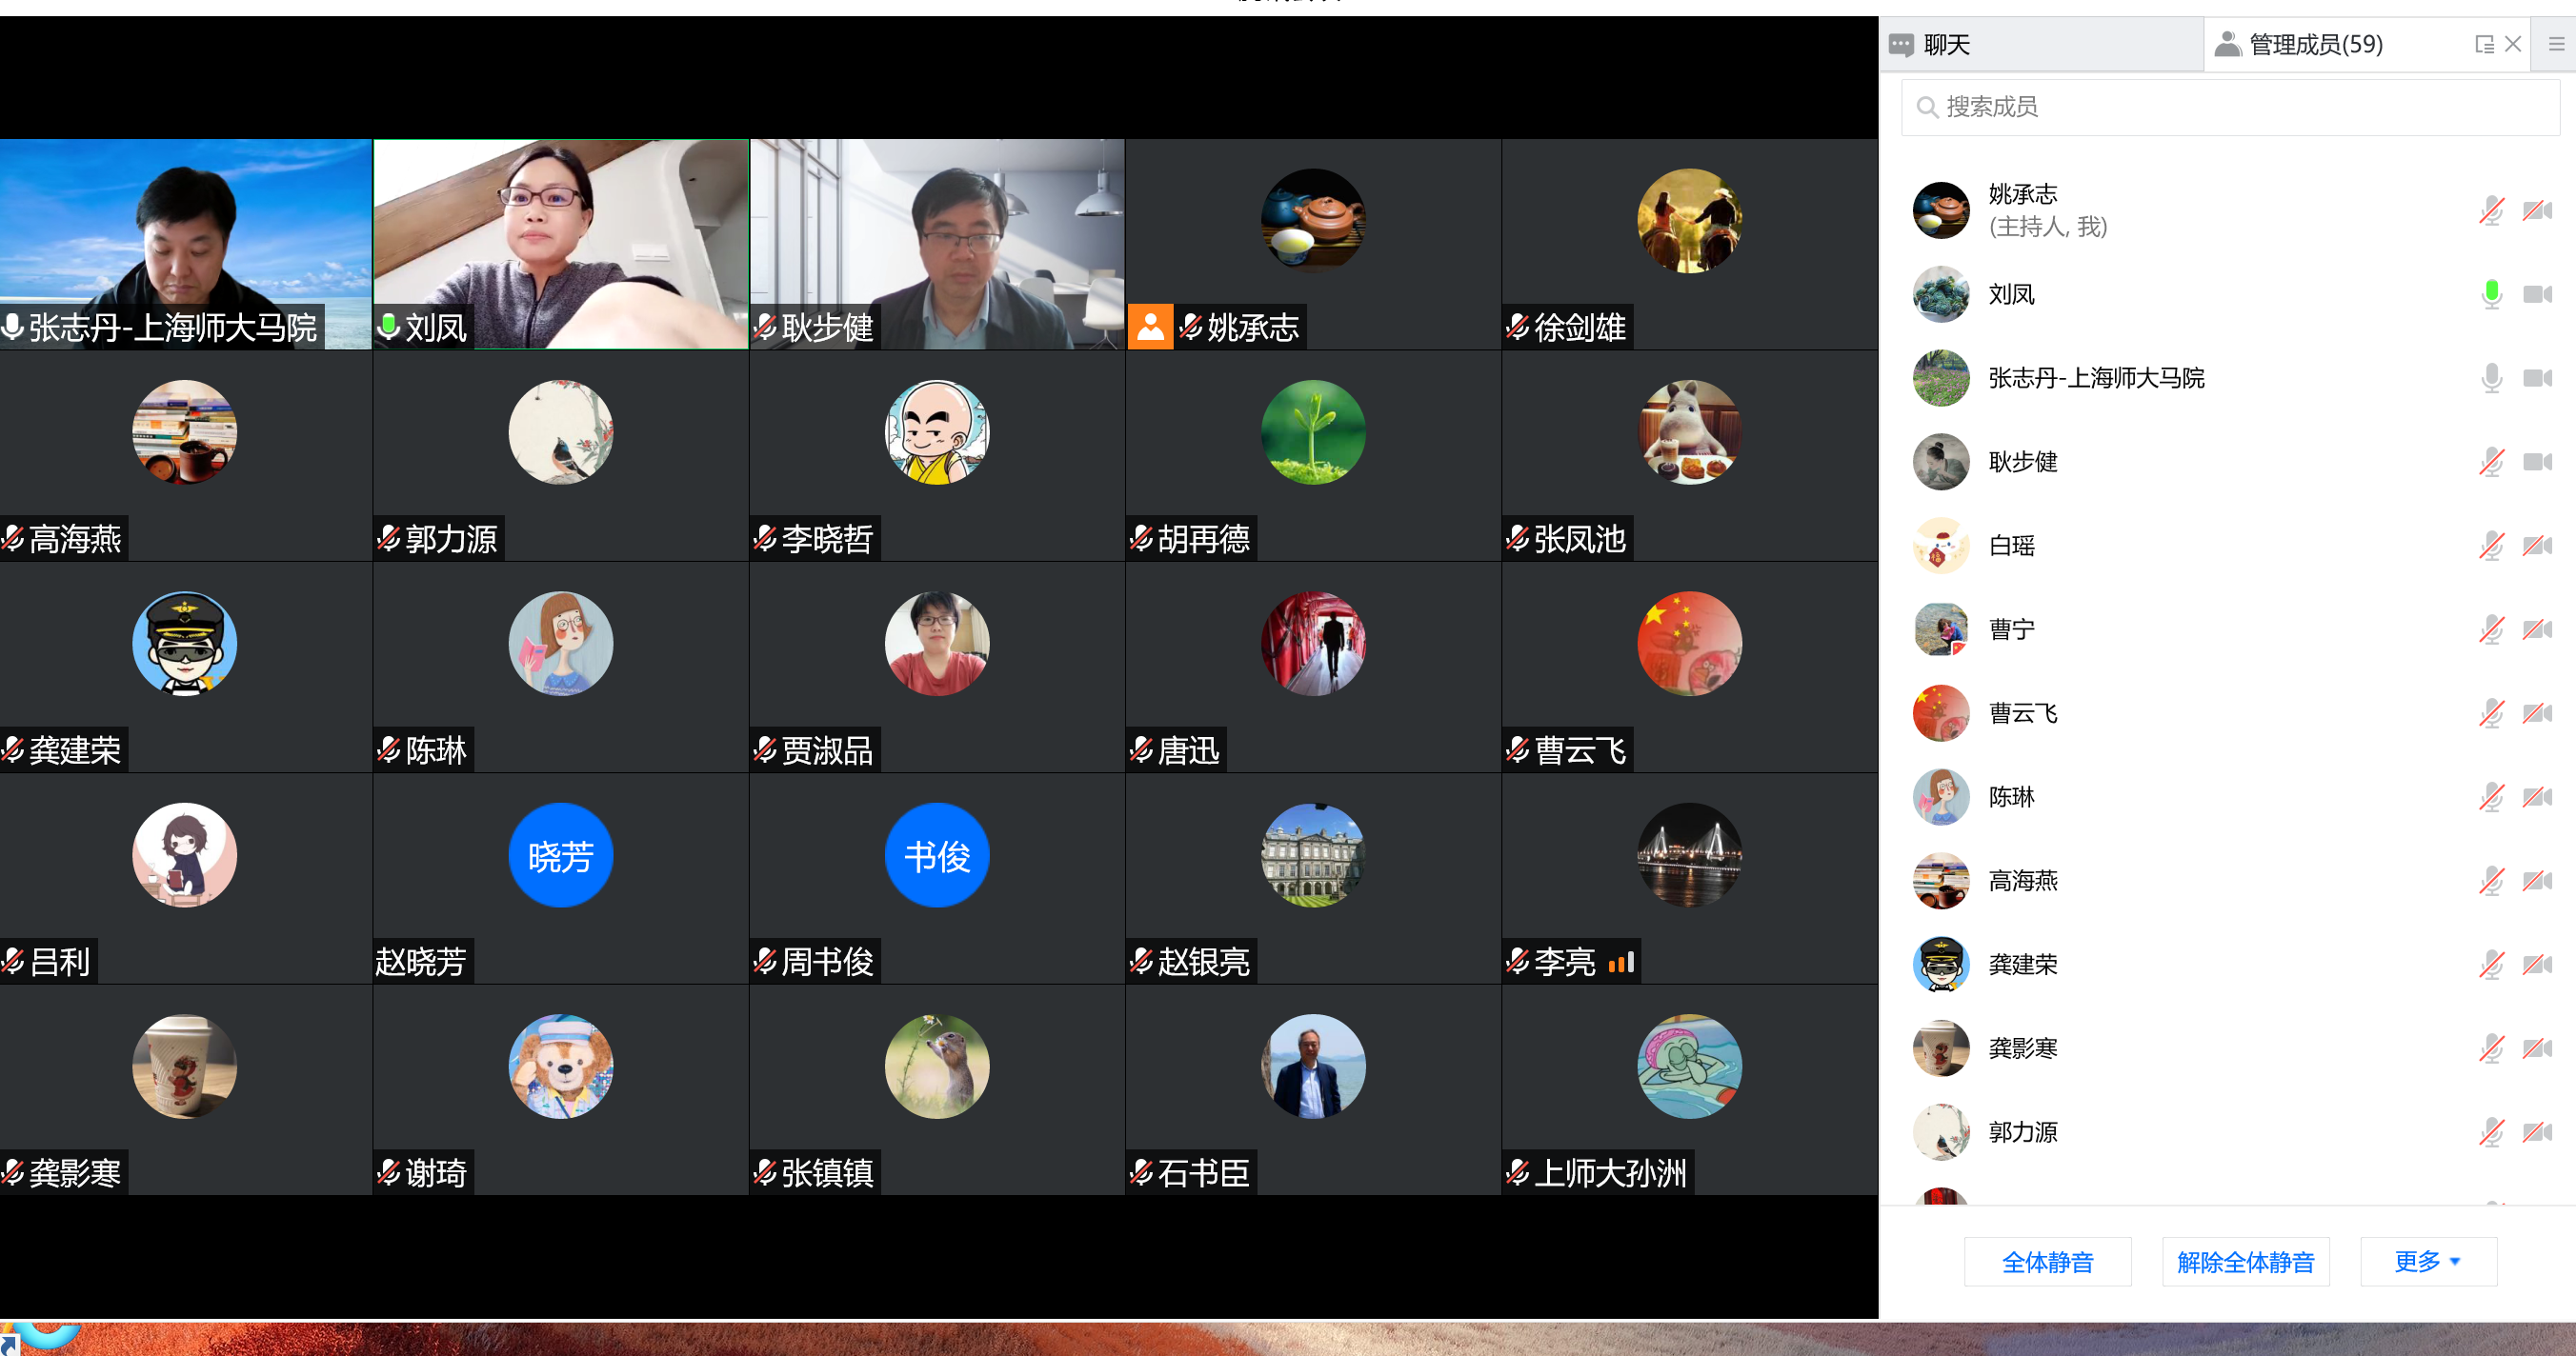This screenshot has height=1356, width=2576.
Task: Click 解除全体静音 unmute all button
Action: [x=2245, y=1262]
